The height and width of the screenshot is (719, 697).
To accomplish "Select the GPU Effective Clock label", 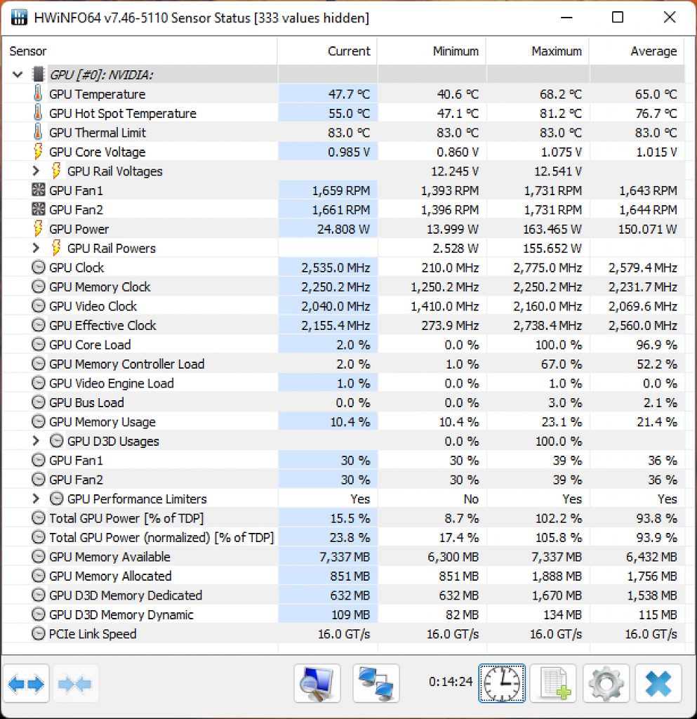I will pos(102,325).
